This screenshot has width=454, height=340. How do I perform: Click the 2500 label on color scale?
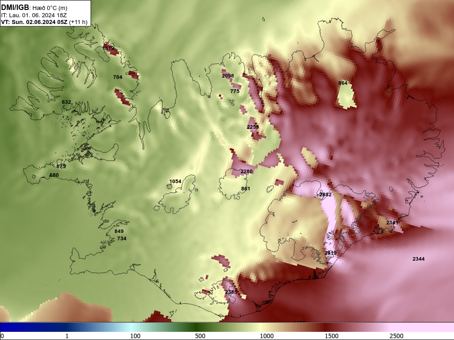396,336
